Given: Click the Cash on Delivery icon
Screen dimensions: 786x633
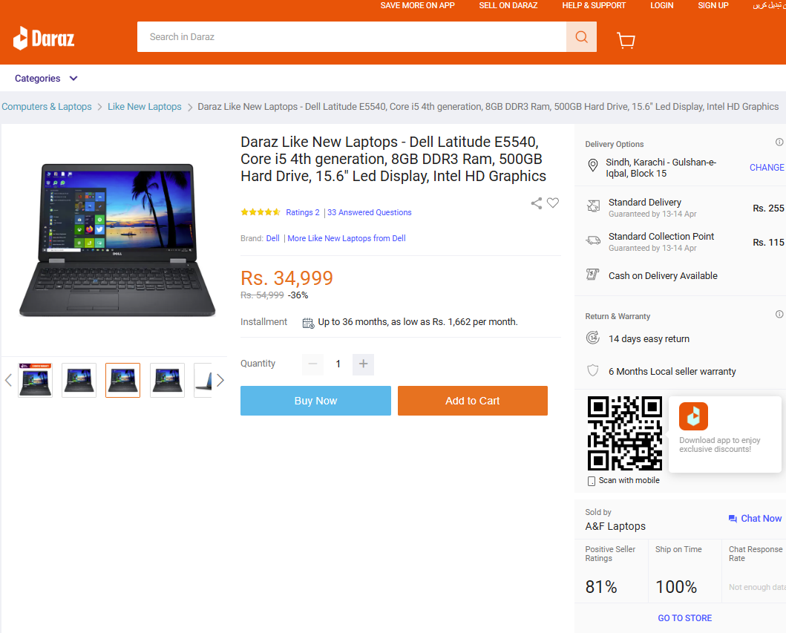Looking at the screenshot, I should coord(592,274).
